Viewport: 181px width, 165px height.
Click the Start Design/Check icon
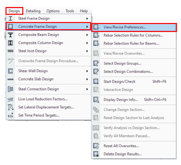coord(96,81)
